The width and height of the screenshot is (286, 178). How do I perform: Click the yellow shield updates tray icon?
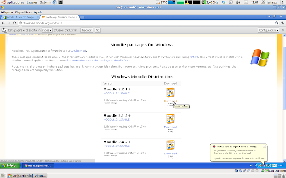coord(261,166)
